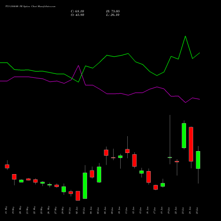Image resolution: width=221 pixels, height=221 pixels.
Task: Click the open value O: 45.80
Action: point(77,15)
